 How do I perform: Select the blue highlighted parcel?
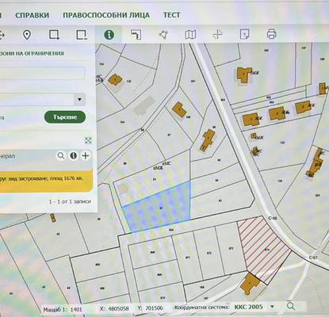[160, 208]
